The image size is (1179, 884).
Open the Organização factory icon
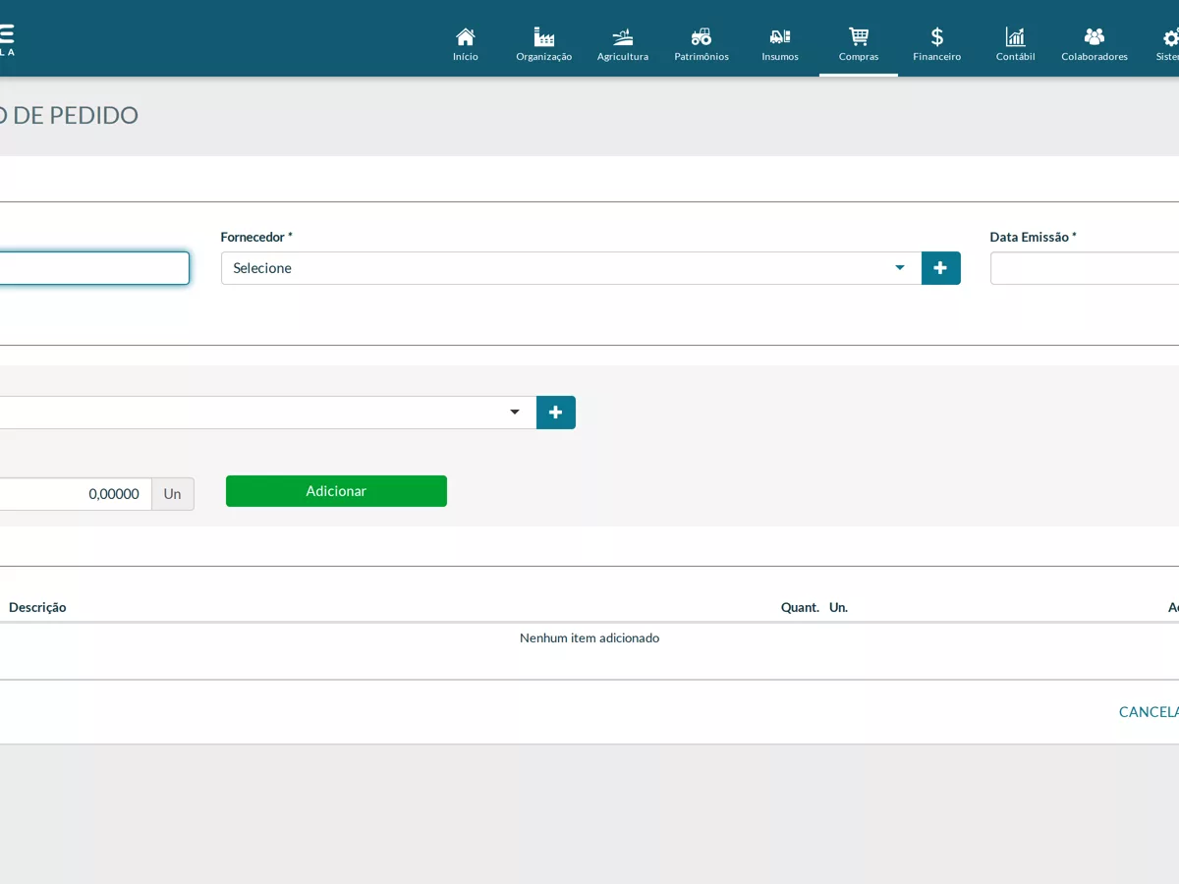click(x=544, y=37)
